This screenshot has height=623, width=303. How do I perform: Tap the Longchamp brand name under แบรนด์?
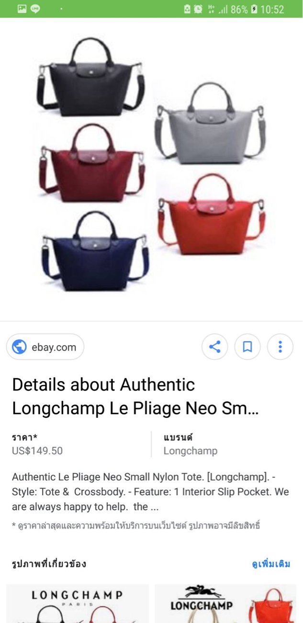[x=191, y=451]
